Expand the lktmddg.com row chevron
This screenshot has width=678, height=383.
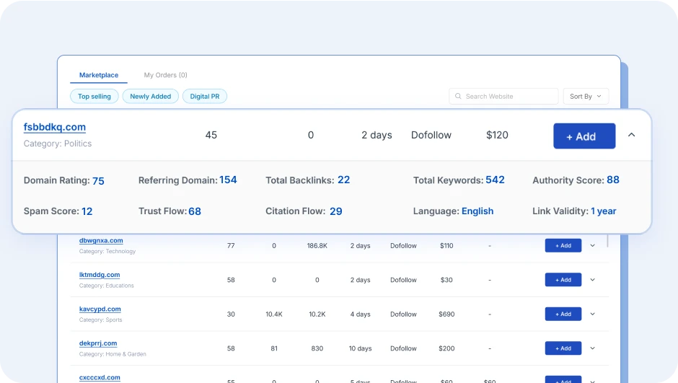592,280
